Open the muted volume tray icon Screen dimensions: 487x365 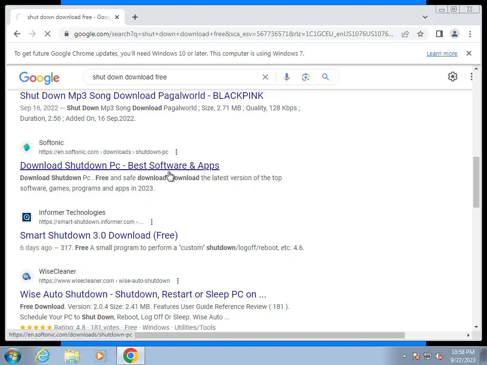pyautogui.click(x=439, y=356)
